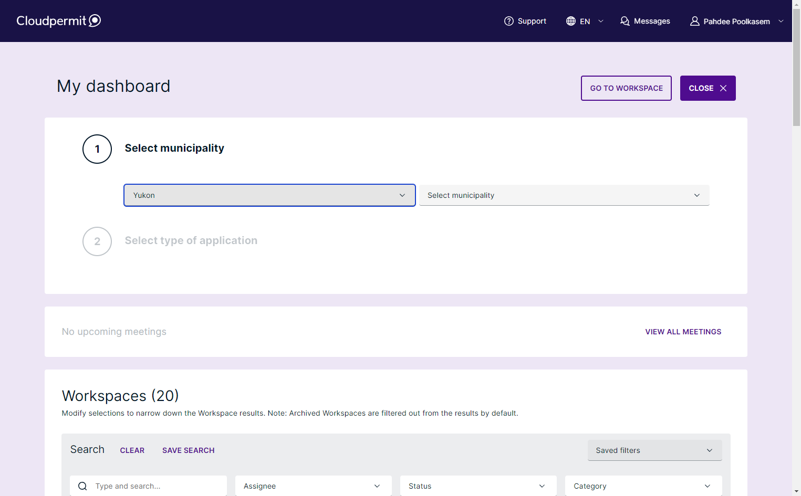The width and height of the screenshot is (801, 496).
Task: Click the vertical page scrollbar thumb
Action: tap(796, 67)
